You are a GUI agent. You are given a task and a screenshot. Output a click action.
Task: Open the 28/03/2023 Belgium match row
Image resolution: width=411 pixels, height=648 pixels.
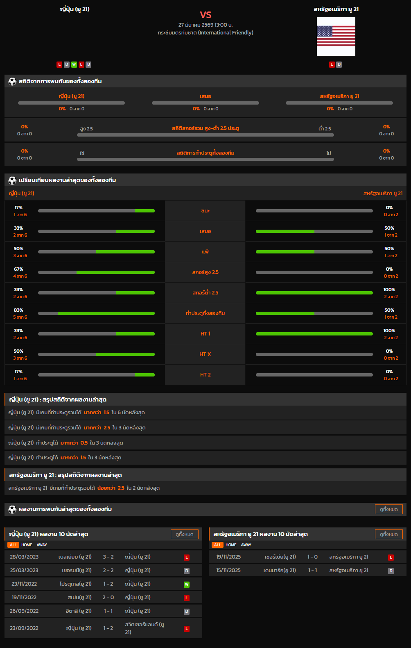103,557
